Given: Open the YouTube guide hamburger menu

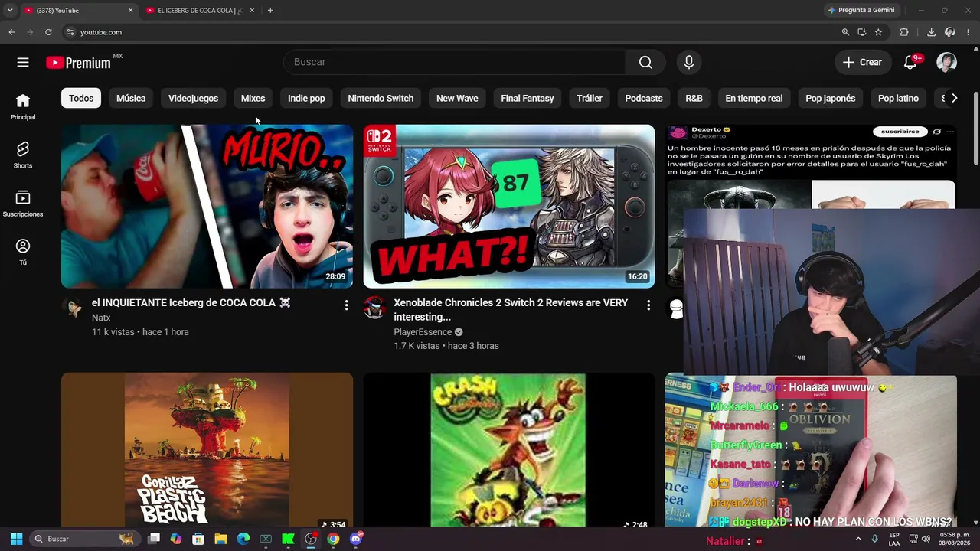Looking at the screenshot, I should click(23, 62).
